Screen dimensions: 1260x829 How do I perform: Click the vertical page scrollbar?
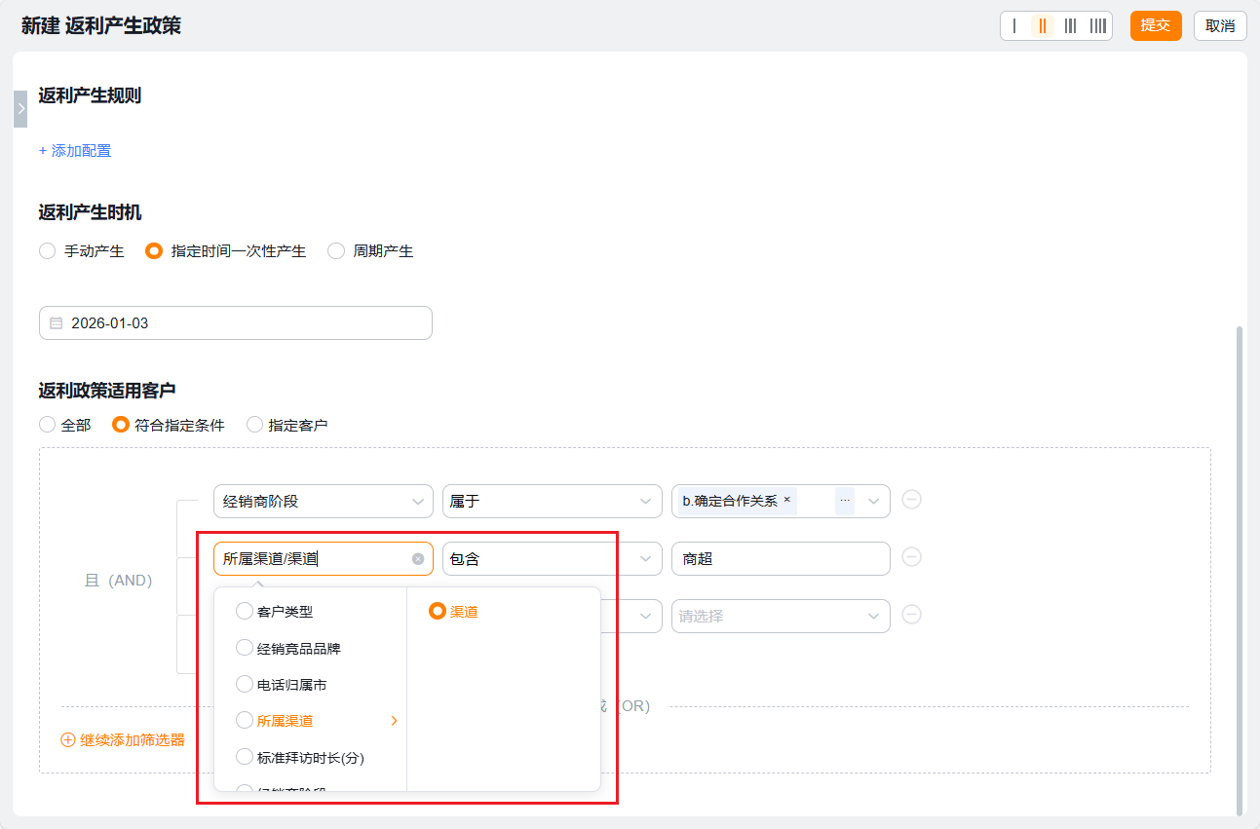click(x=1240, y=565)
